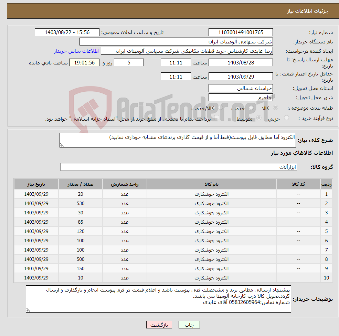Click the remaining time field 19:01:56
This screenshot has height=336, width=339.
pos(84,63)
